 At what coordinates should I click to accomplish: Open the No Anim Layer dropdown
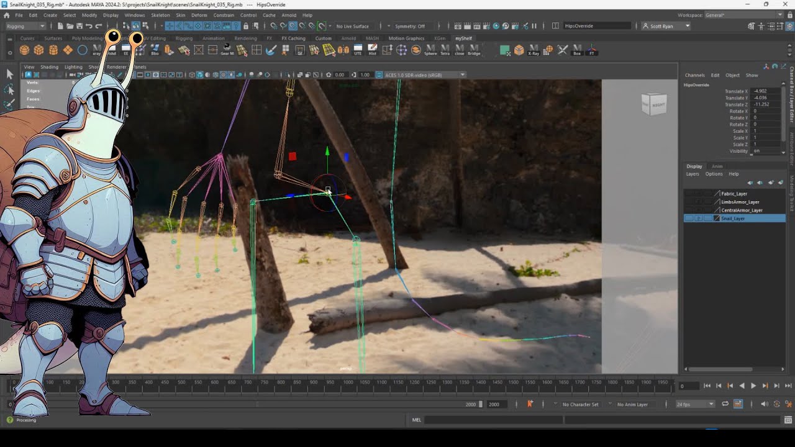tap(633, 404)
